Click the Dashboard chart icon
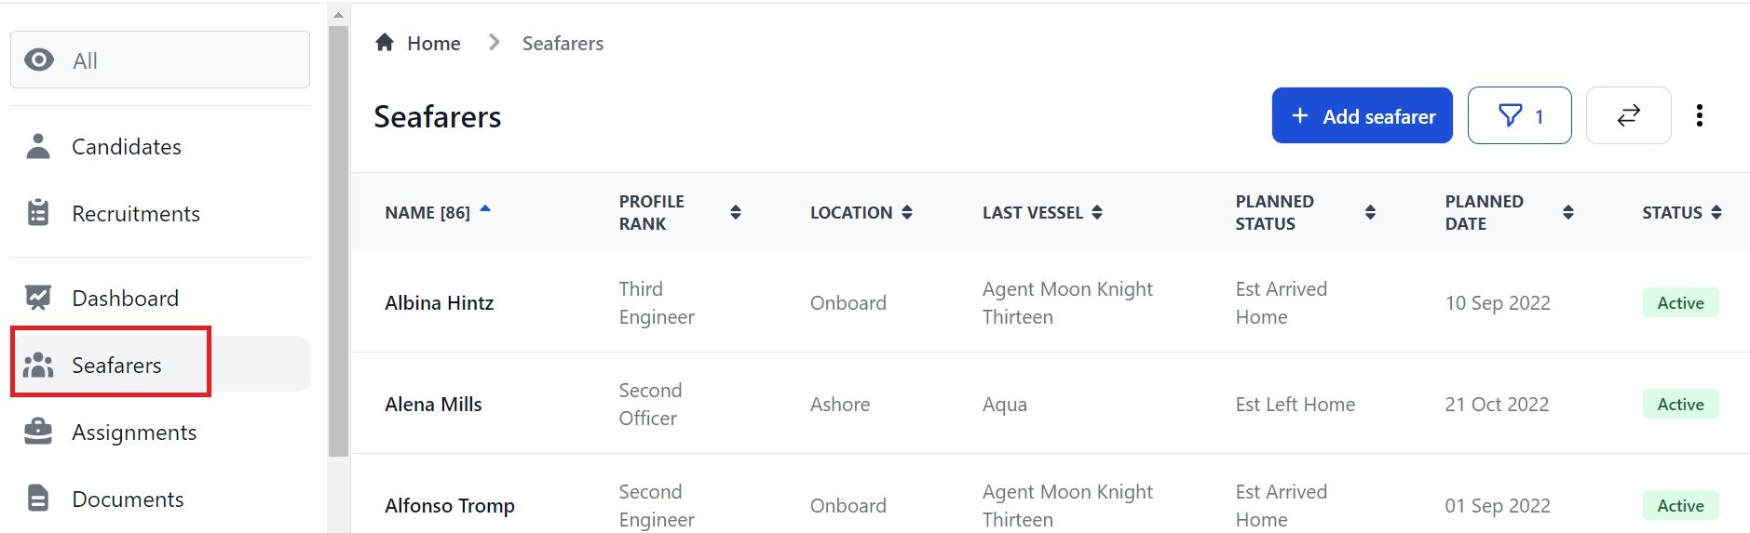Image resolution: width=1750 pixels, height=533 pixels. (x=38, y=298)
